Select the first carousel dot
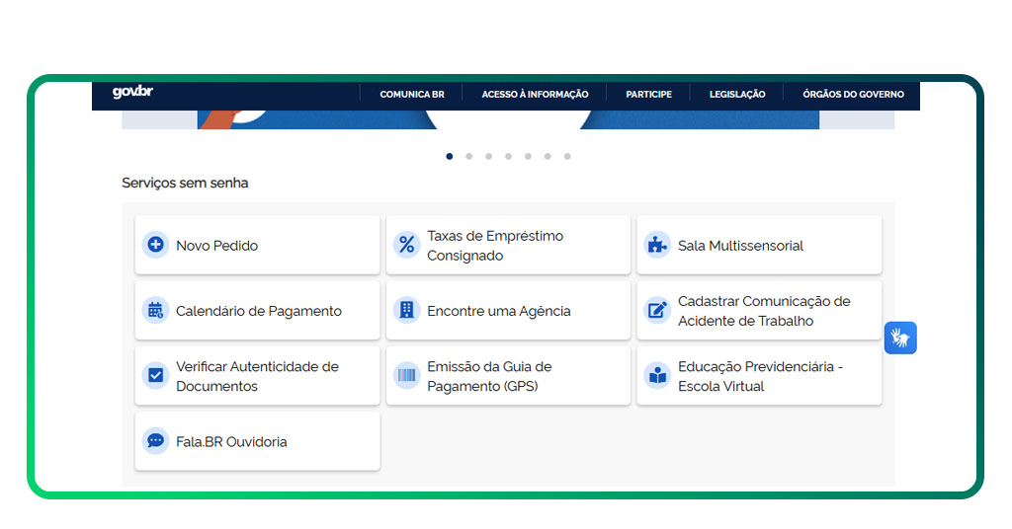 pyautogui.click(x=450, y=156)
